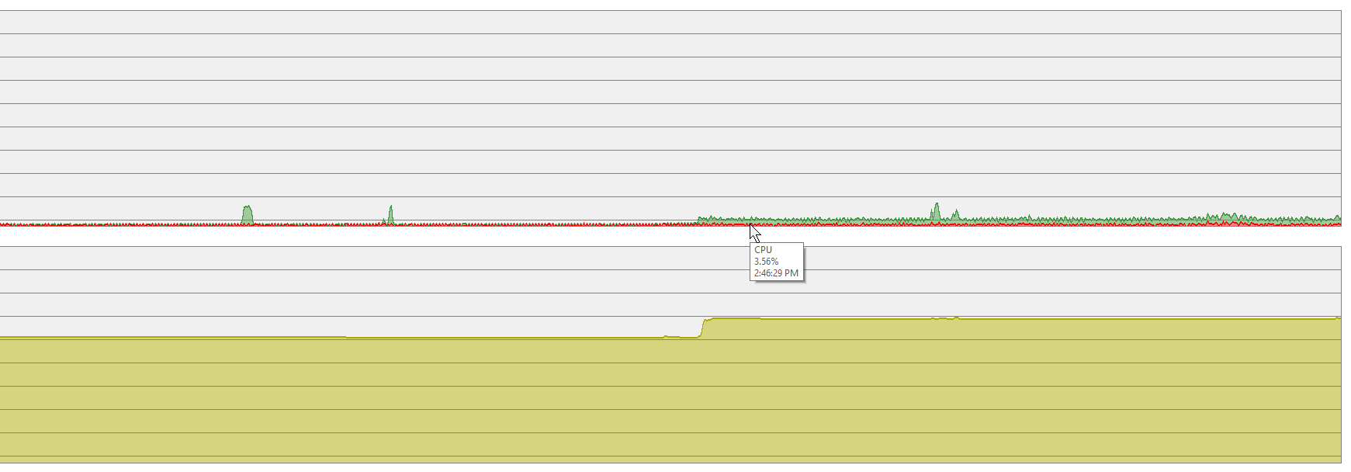Screen dimensions: 1351x472
Task: Click the lower yellow memory usage graph
Action: point(670,355)
